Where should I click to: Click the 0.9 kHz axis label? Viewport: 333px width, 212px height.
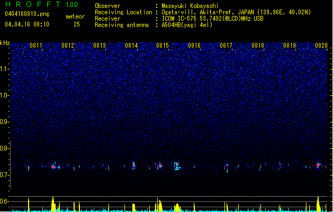tap(4, 122)
